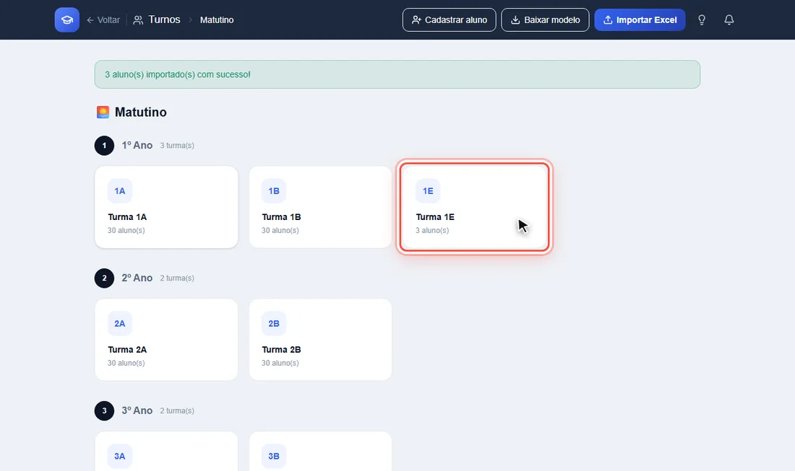Click the 3B class badge
The height and width of the screenshot is (471, 795).
pos(274,456)
